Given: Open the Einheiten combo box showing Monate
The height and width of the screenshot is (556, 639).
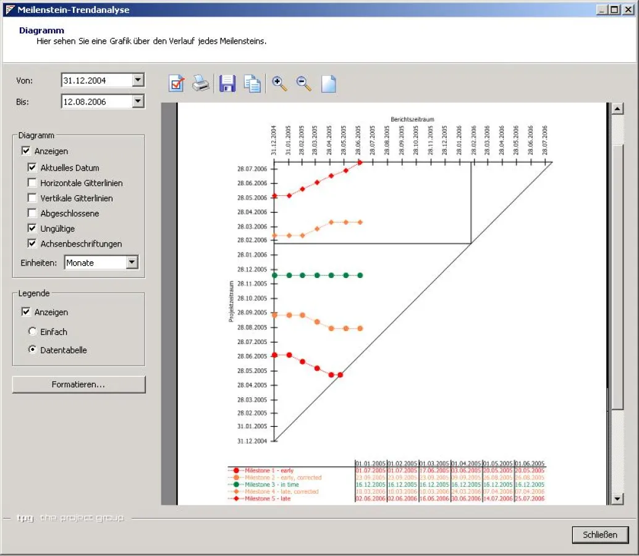Looking at the screenshot, I should pyautogui.click(x=133, y=263).
